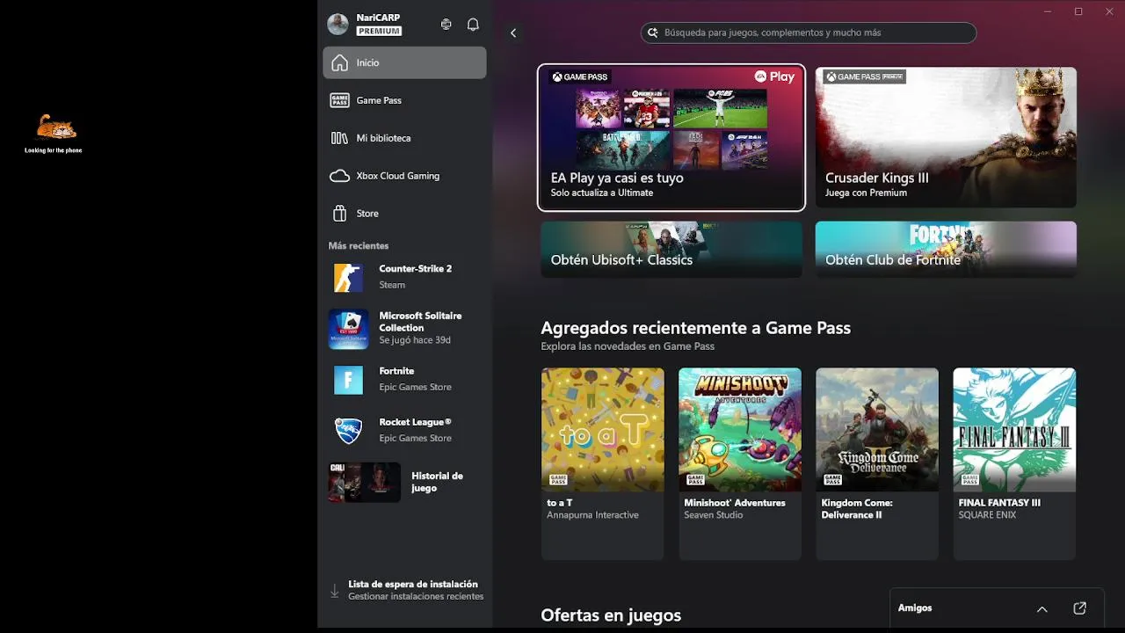Open the FINAL FANTASY III game card
Screen dimensions: 1125x633
click(1014, 463)
